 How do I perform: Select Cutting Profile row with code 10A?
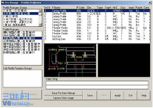tap(97, 17)
